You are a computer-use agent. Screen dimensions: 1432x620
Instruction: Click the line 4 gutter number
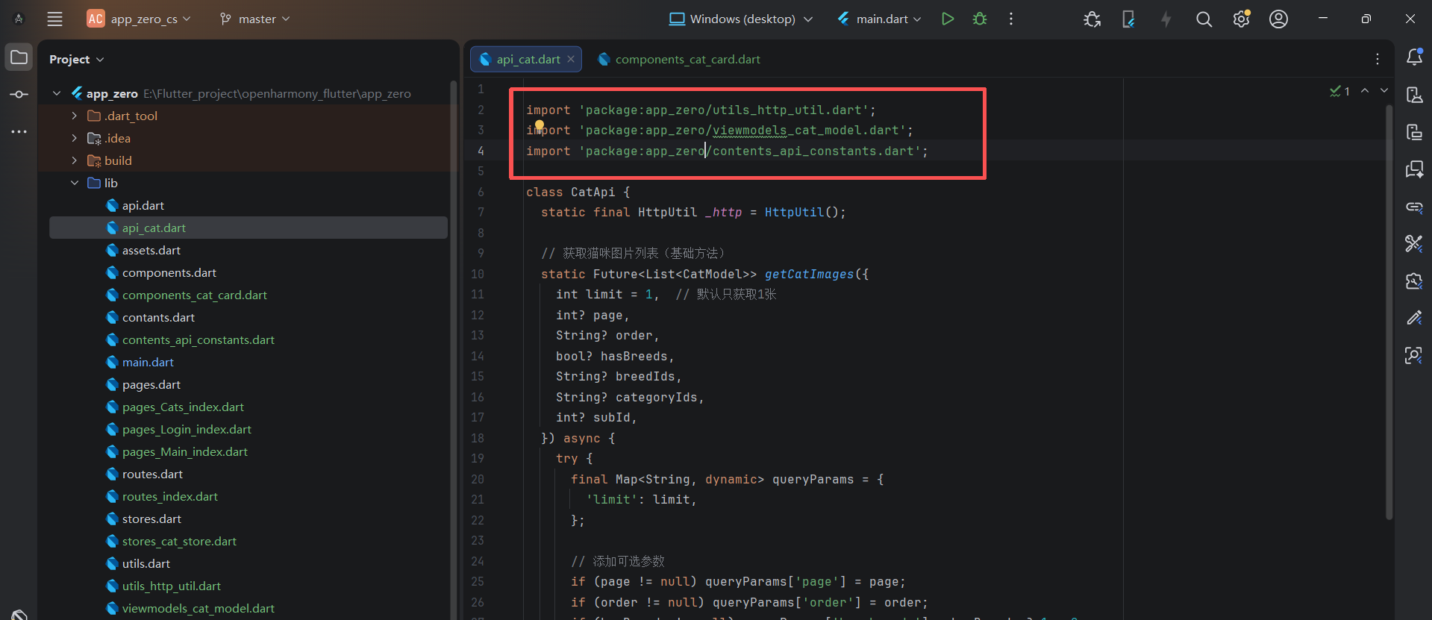(481, 151)
